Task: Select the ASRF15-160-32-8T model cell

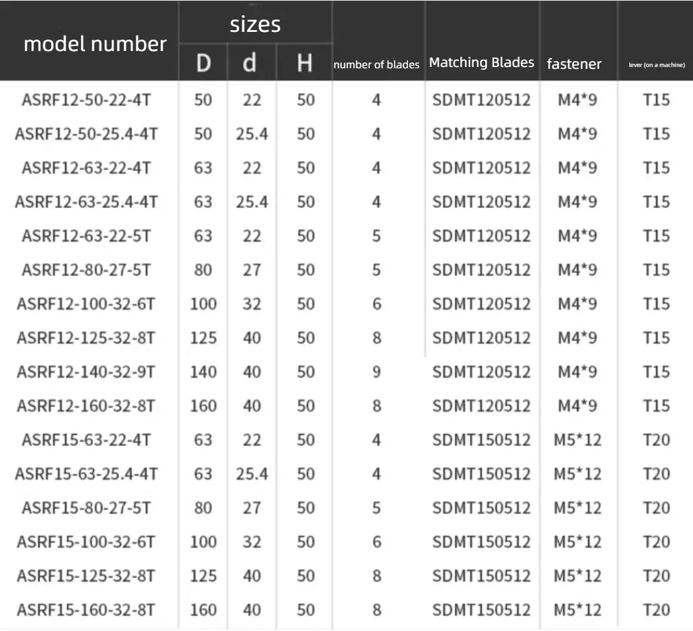Action: coord(87,610)
